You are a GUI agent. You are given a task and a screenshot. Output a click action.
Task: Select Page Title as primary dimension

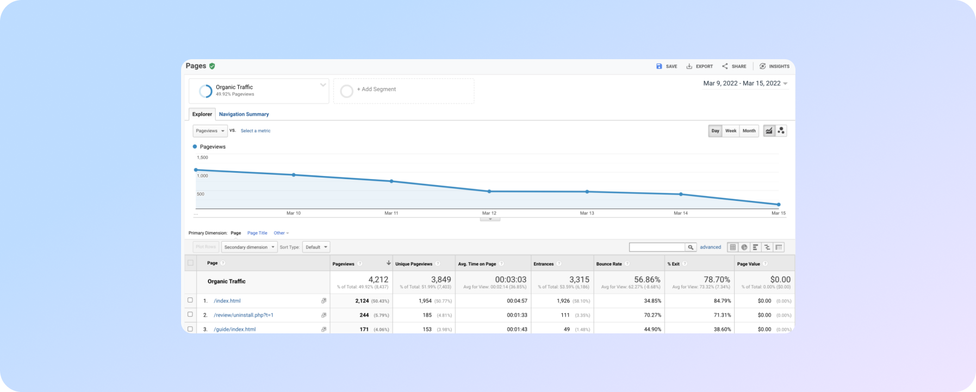(x=257, y=233)
